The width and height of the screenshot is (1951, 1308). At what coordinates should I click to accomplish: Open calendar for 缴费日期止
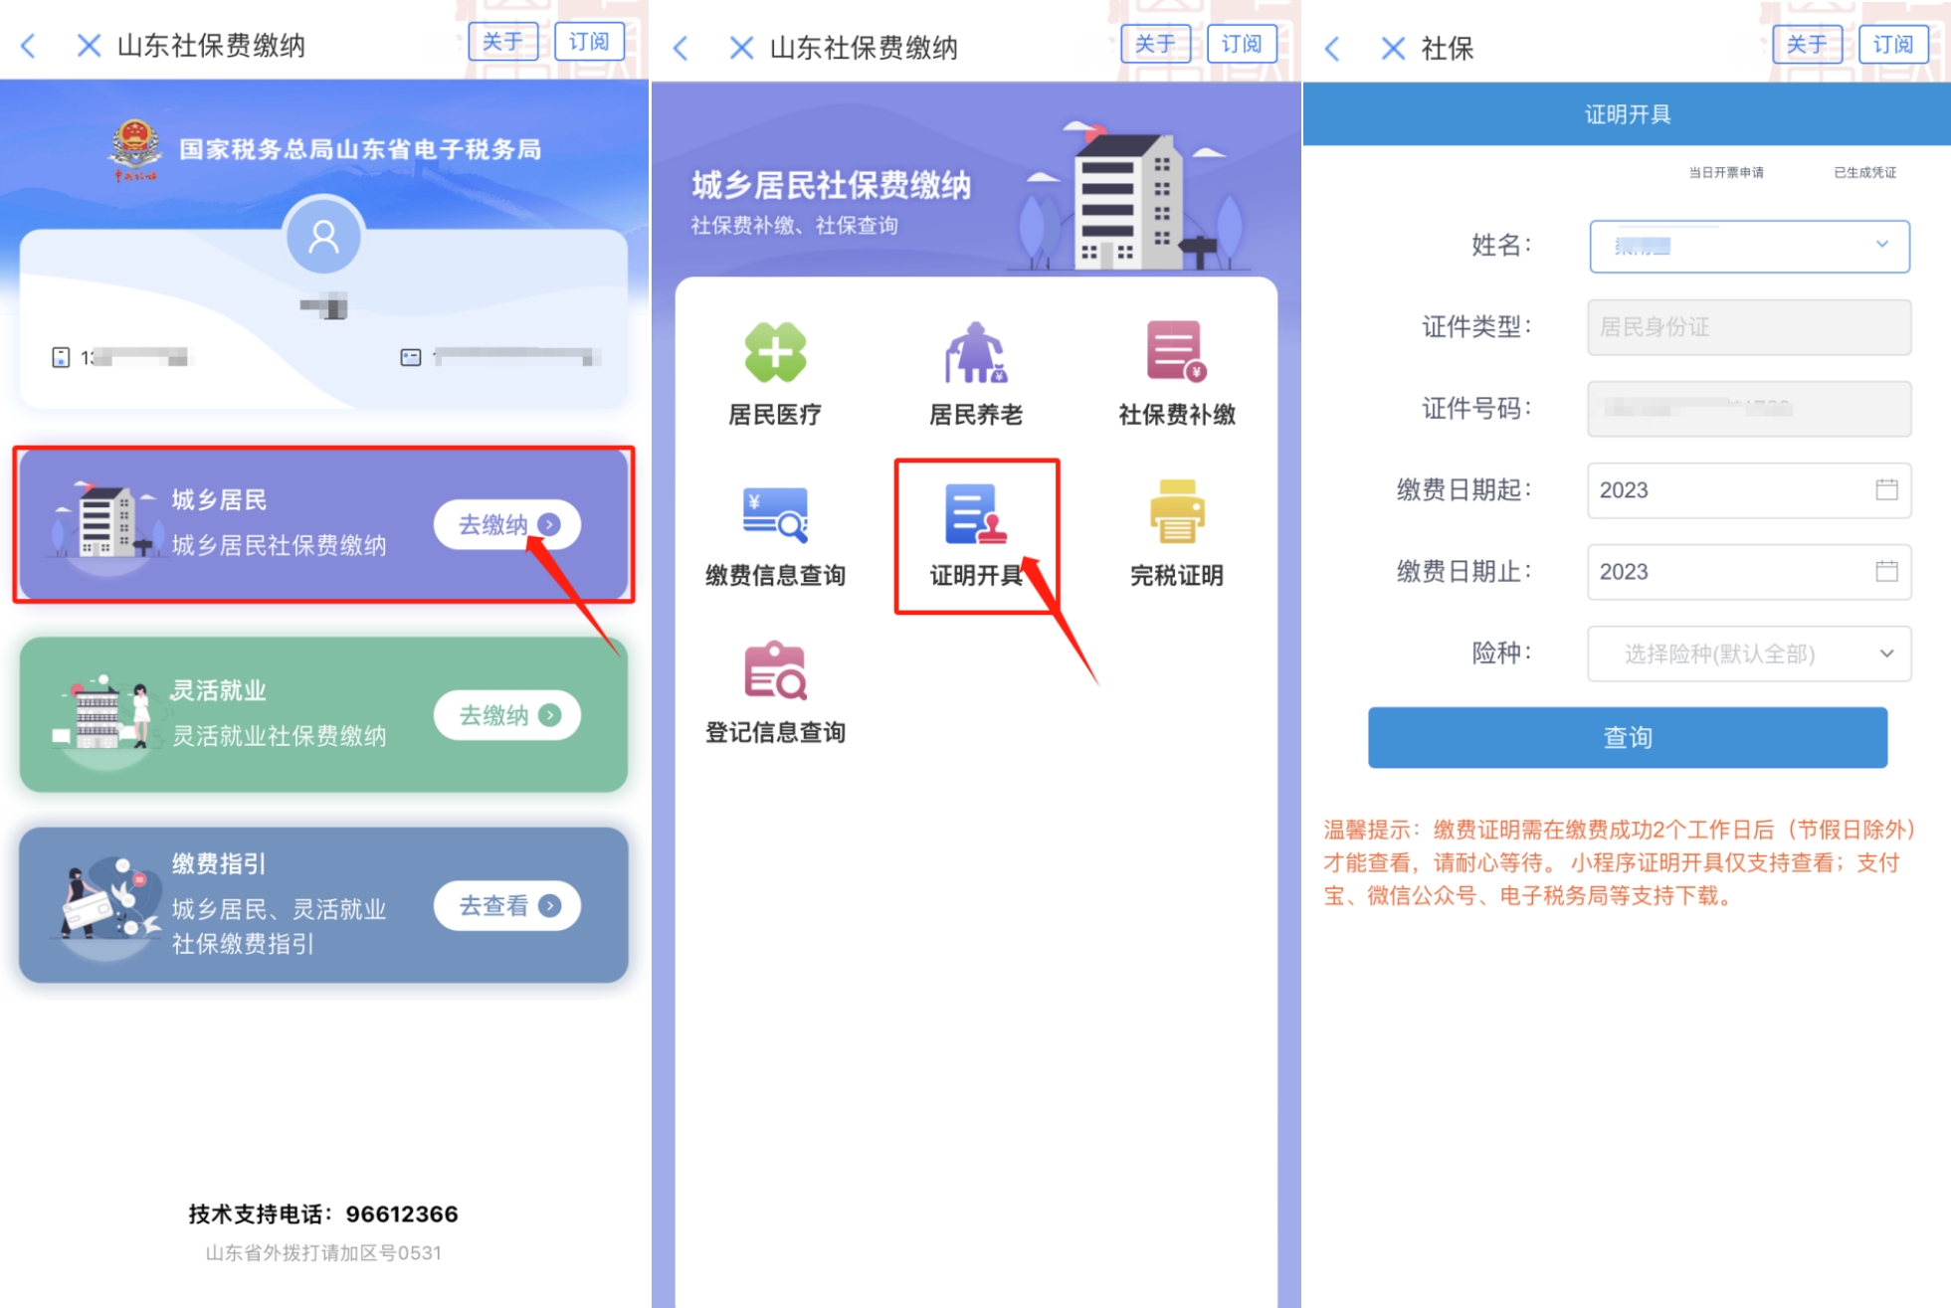pos(1886,571)
